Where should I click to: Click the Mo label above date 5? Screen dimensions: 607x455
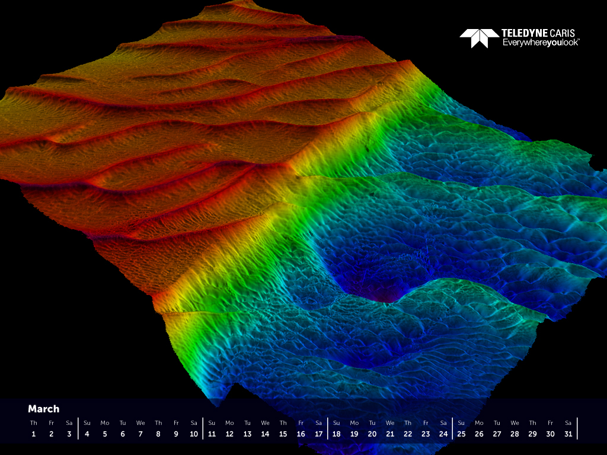105,423
